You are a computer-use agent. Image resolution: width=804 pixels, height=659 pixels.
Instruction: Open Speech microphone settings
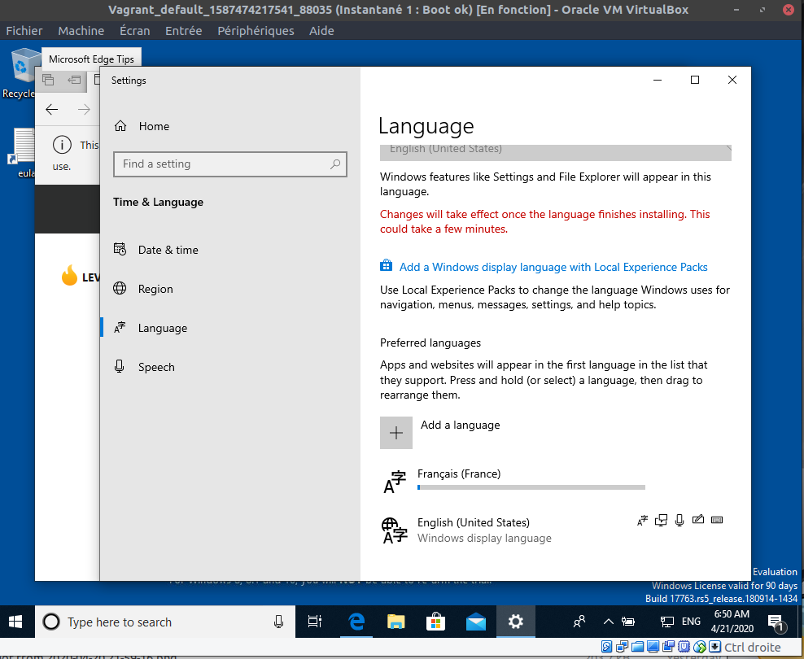click(120, 367)
